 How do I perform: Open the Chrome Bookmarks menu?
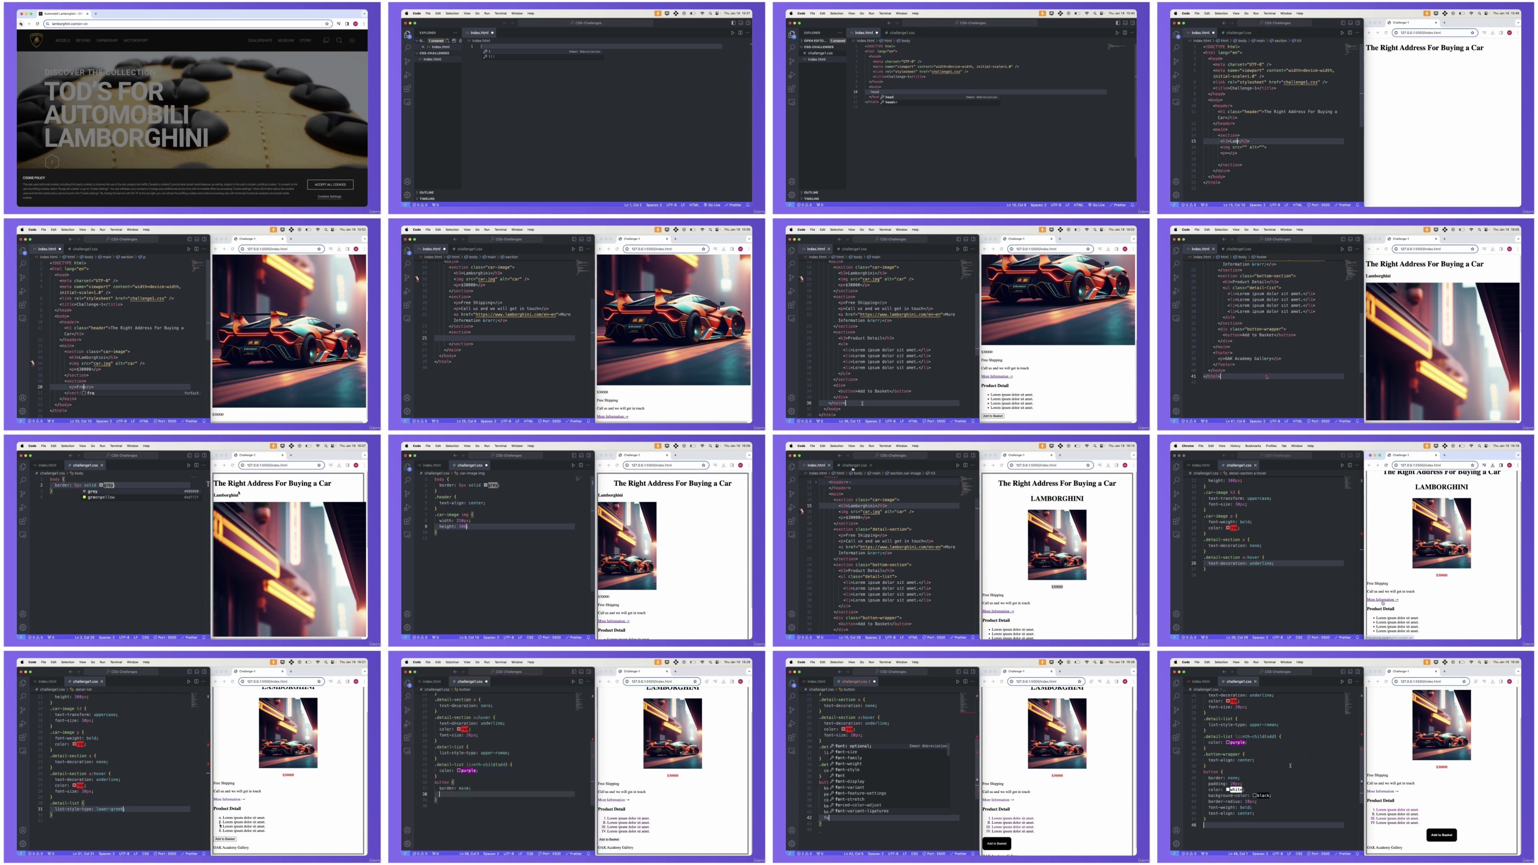click(x=1253, y=446)
